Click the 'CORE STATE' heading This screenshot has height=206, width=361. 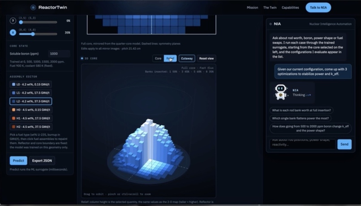19,46
